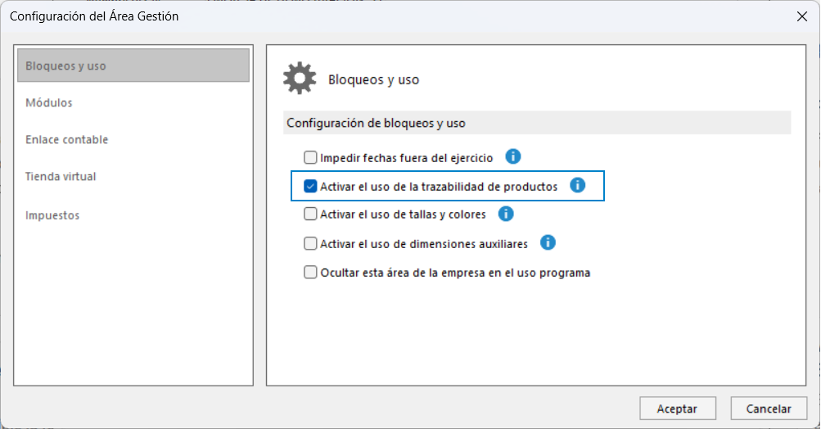Uncheck Activar el uso de la trazabilidad de productos
821x429 pixels.
(310, 186)
